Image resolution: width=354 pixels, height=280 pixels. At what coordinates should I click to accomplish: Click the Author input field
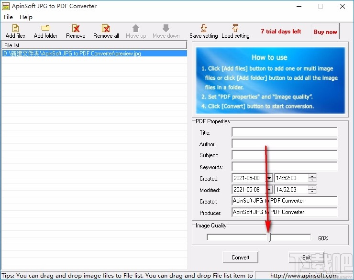(284, 144)
